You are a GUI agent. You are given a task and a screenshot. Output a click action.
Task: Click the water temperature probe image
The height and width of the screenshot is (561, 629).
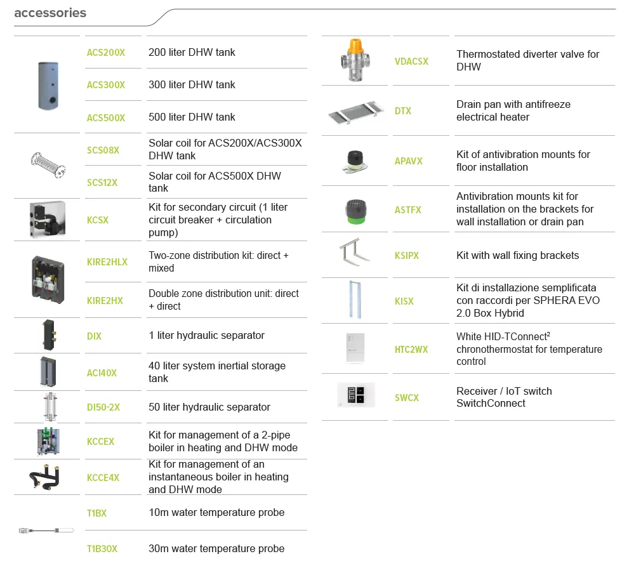click(46, 530)
